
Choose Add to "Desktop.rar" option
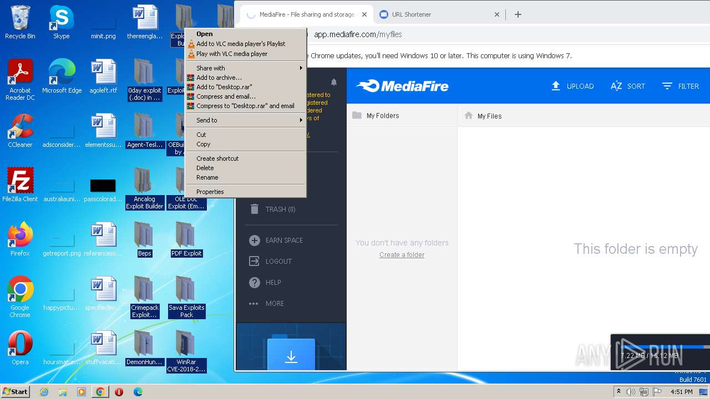245,87
